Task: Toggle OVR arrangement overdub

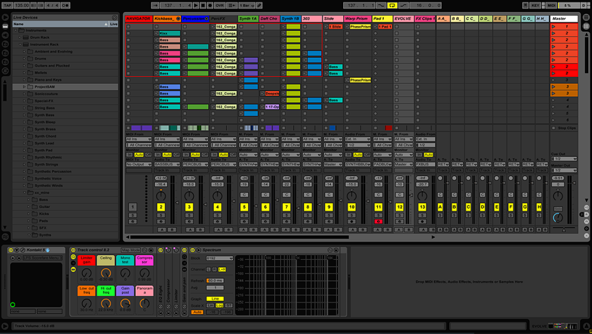Action: tap(219, 4)
